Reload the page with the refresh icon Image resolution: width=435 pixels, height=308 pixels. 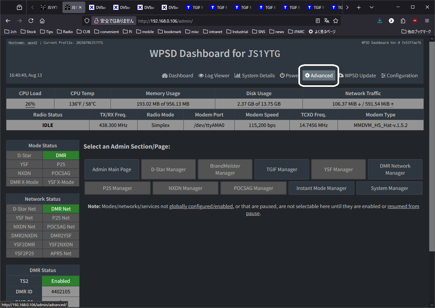[x=31, y=21]
